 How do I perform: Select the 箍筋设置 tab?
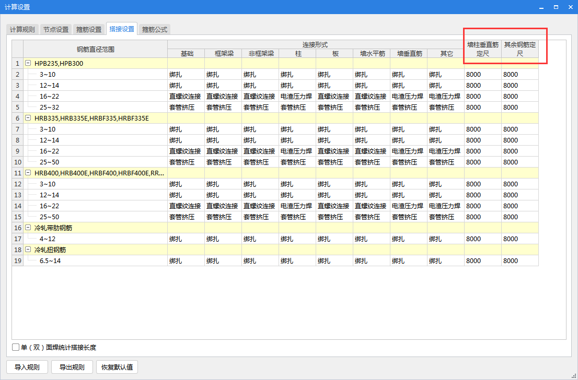pos(89,29)
